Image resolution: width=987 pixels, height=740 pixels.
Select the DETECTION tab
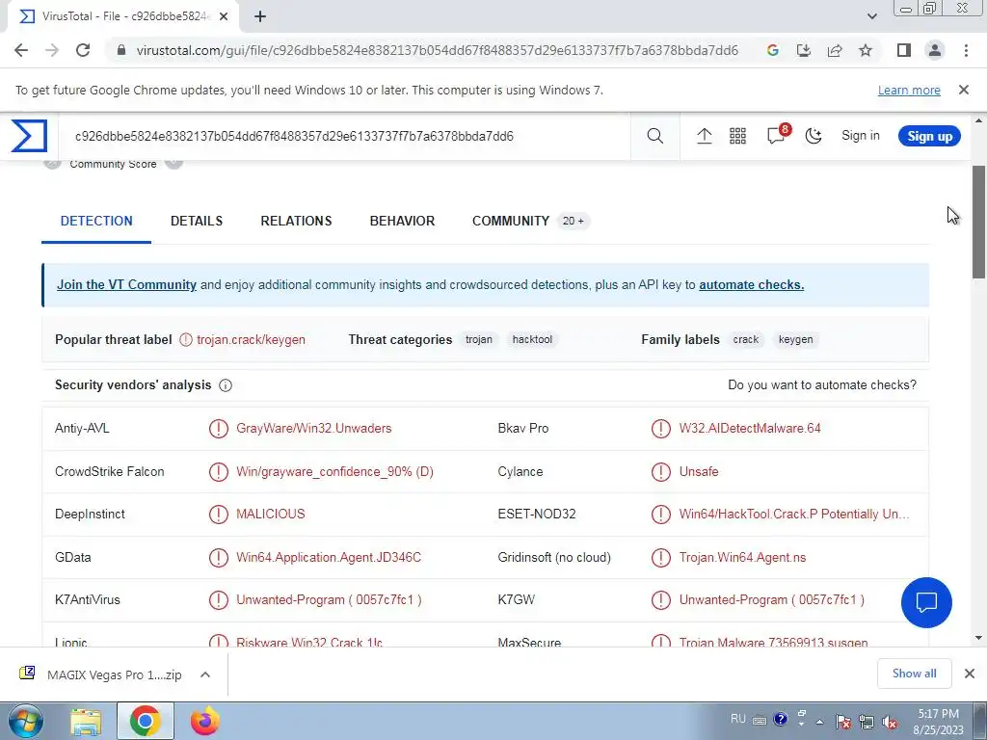tap(96, 221)
